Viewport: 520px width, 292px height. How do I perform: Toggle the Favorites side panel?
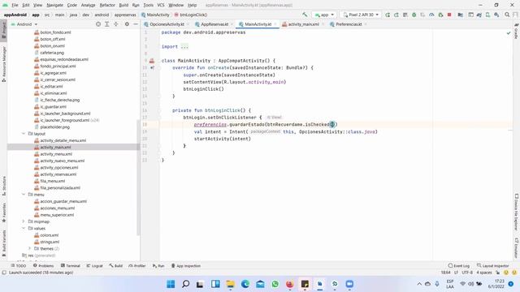[x=3, y=212]
